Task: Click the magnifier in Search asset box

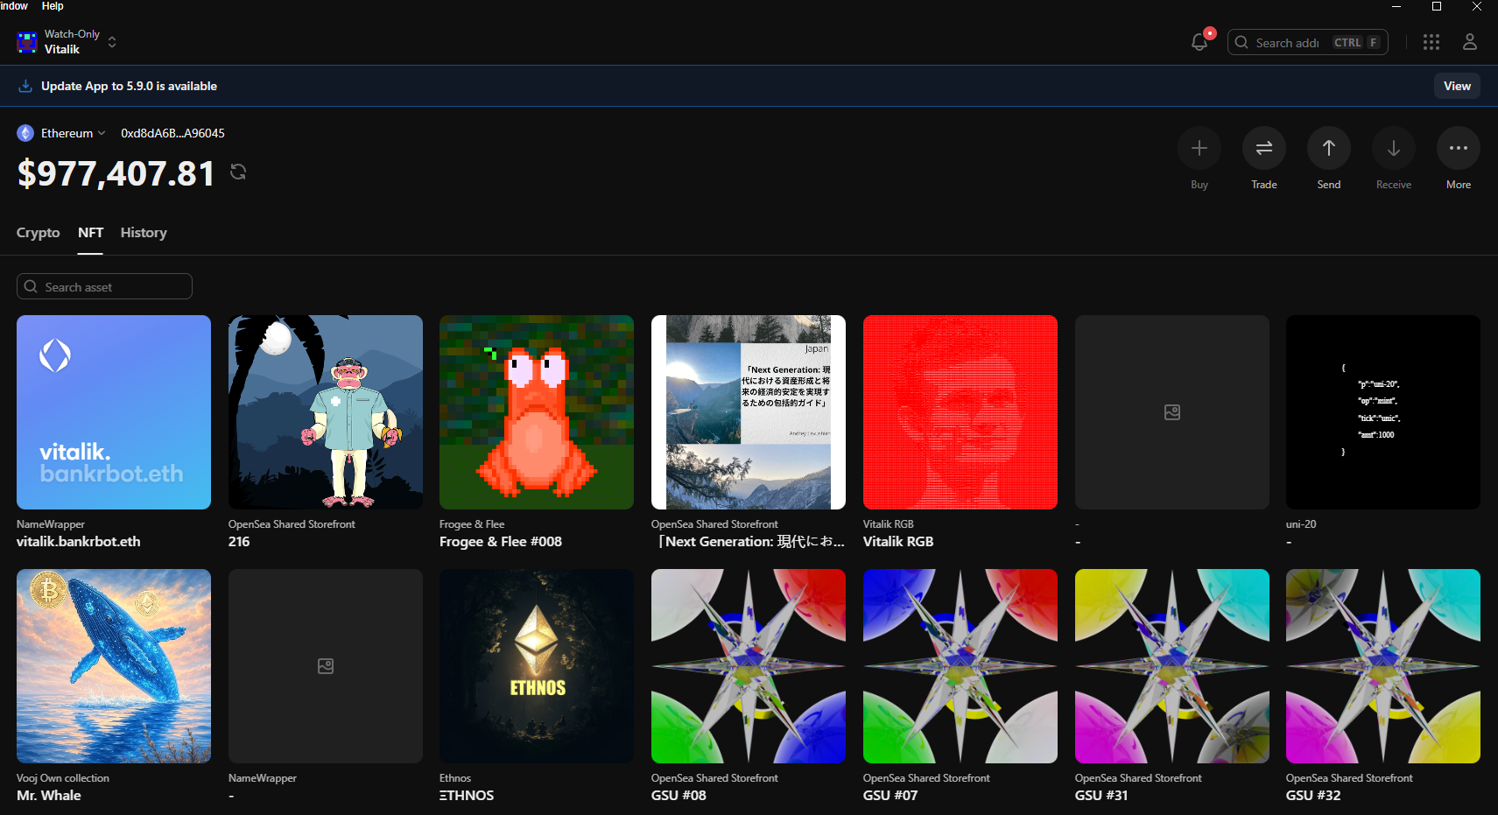Action: point(31,286)
